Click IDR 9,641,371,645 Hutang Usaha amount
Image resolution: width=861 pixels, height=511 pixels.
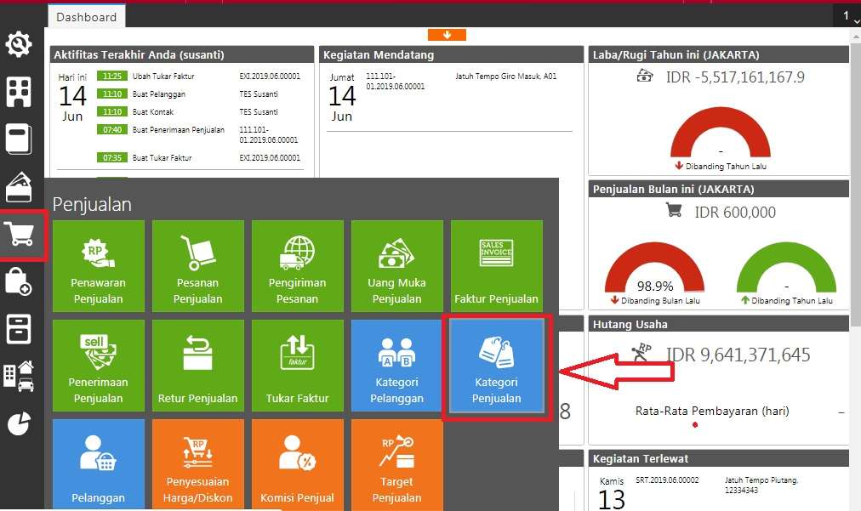click(738, 355)
